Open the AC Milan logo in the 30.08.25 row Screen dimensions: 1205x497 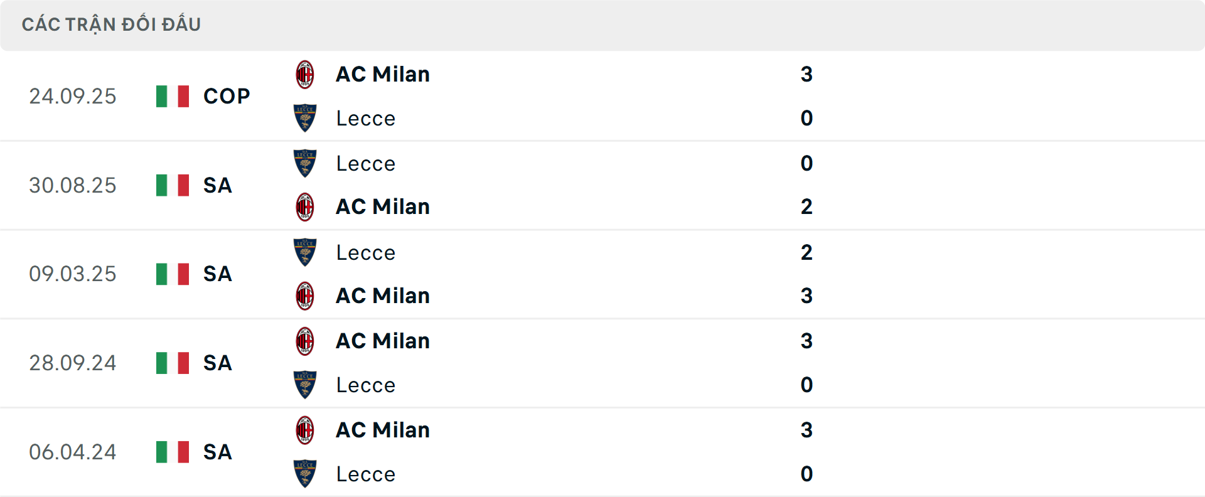click(306, 206)
